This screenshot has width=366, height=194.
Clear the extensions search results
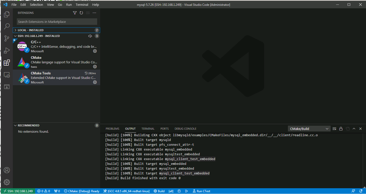point(88,13)
